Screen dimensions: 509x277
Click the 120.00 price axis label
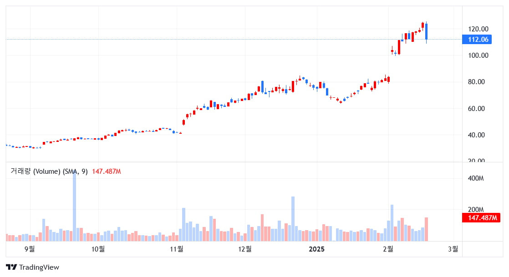478,29
